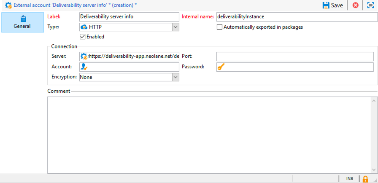Click the Comment scrollbar up arrow

tap(374, 100)
